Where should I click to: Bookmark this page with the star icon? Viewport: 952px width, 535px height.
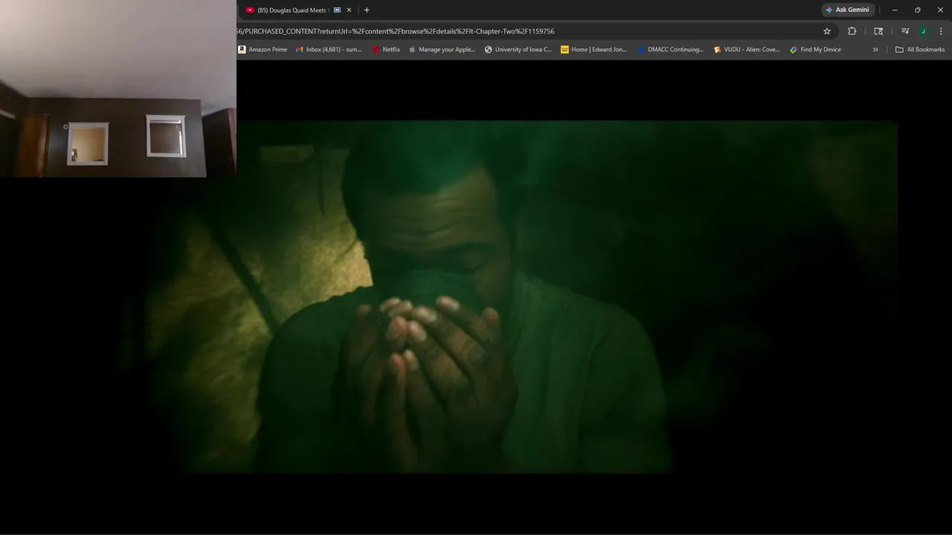[827, 31]
